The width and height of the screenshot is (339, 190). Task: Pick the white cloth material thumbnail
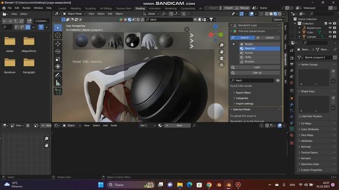point(149,41)
